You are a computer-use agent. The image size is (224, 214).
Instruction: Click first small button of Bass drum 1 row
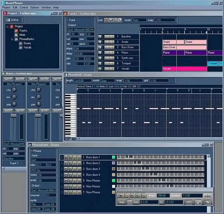(x=66, y=157)
